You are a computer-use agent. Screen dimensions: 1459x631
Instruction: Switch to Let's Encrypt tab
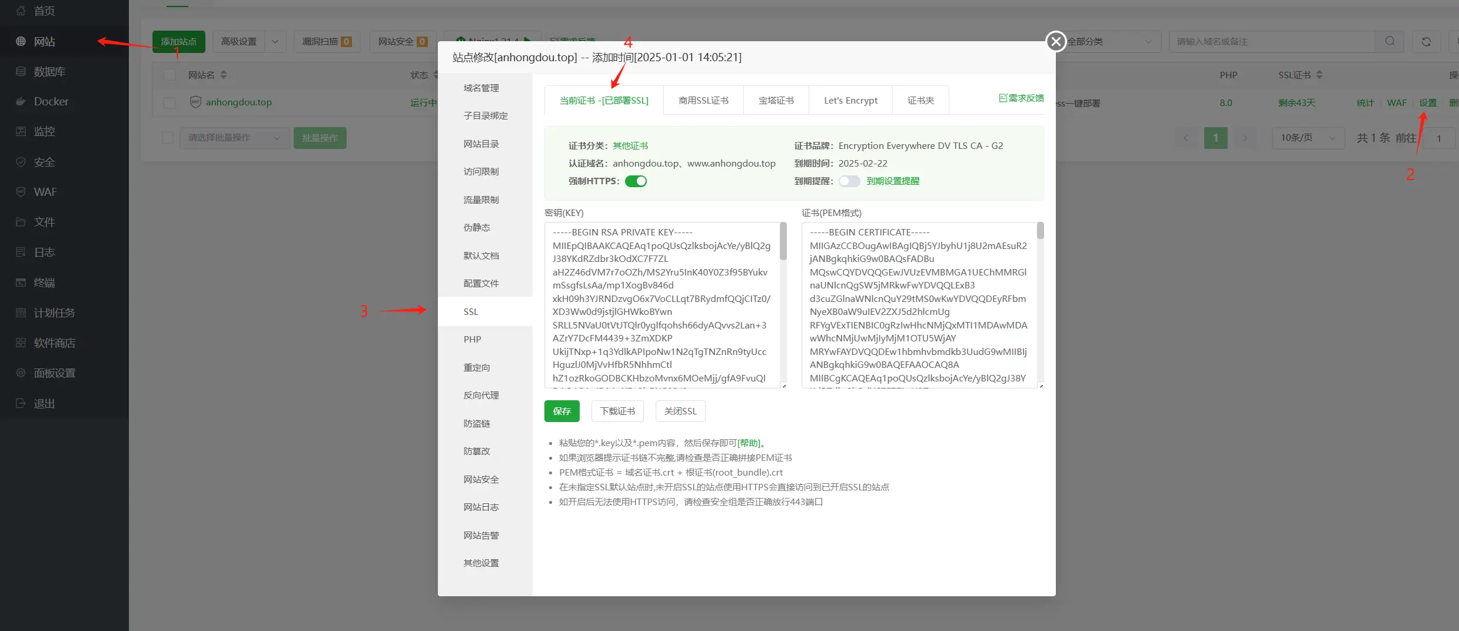[850, 101]
